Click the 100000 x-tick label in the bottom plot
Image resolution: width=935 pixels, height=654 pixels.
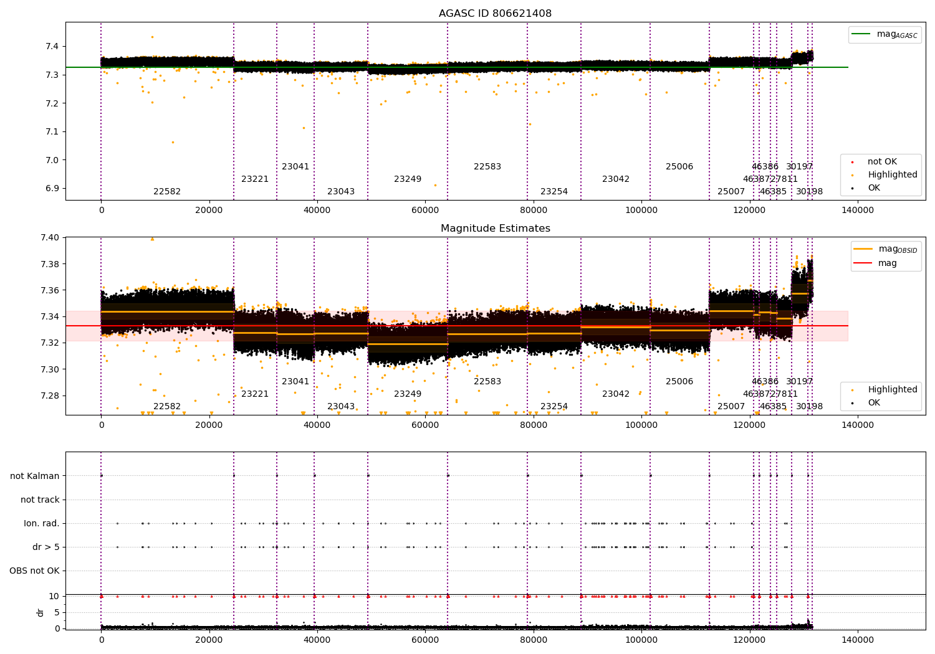[x=641, y=640]
